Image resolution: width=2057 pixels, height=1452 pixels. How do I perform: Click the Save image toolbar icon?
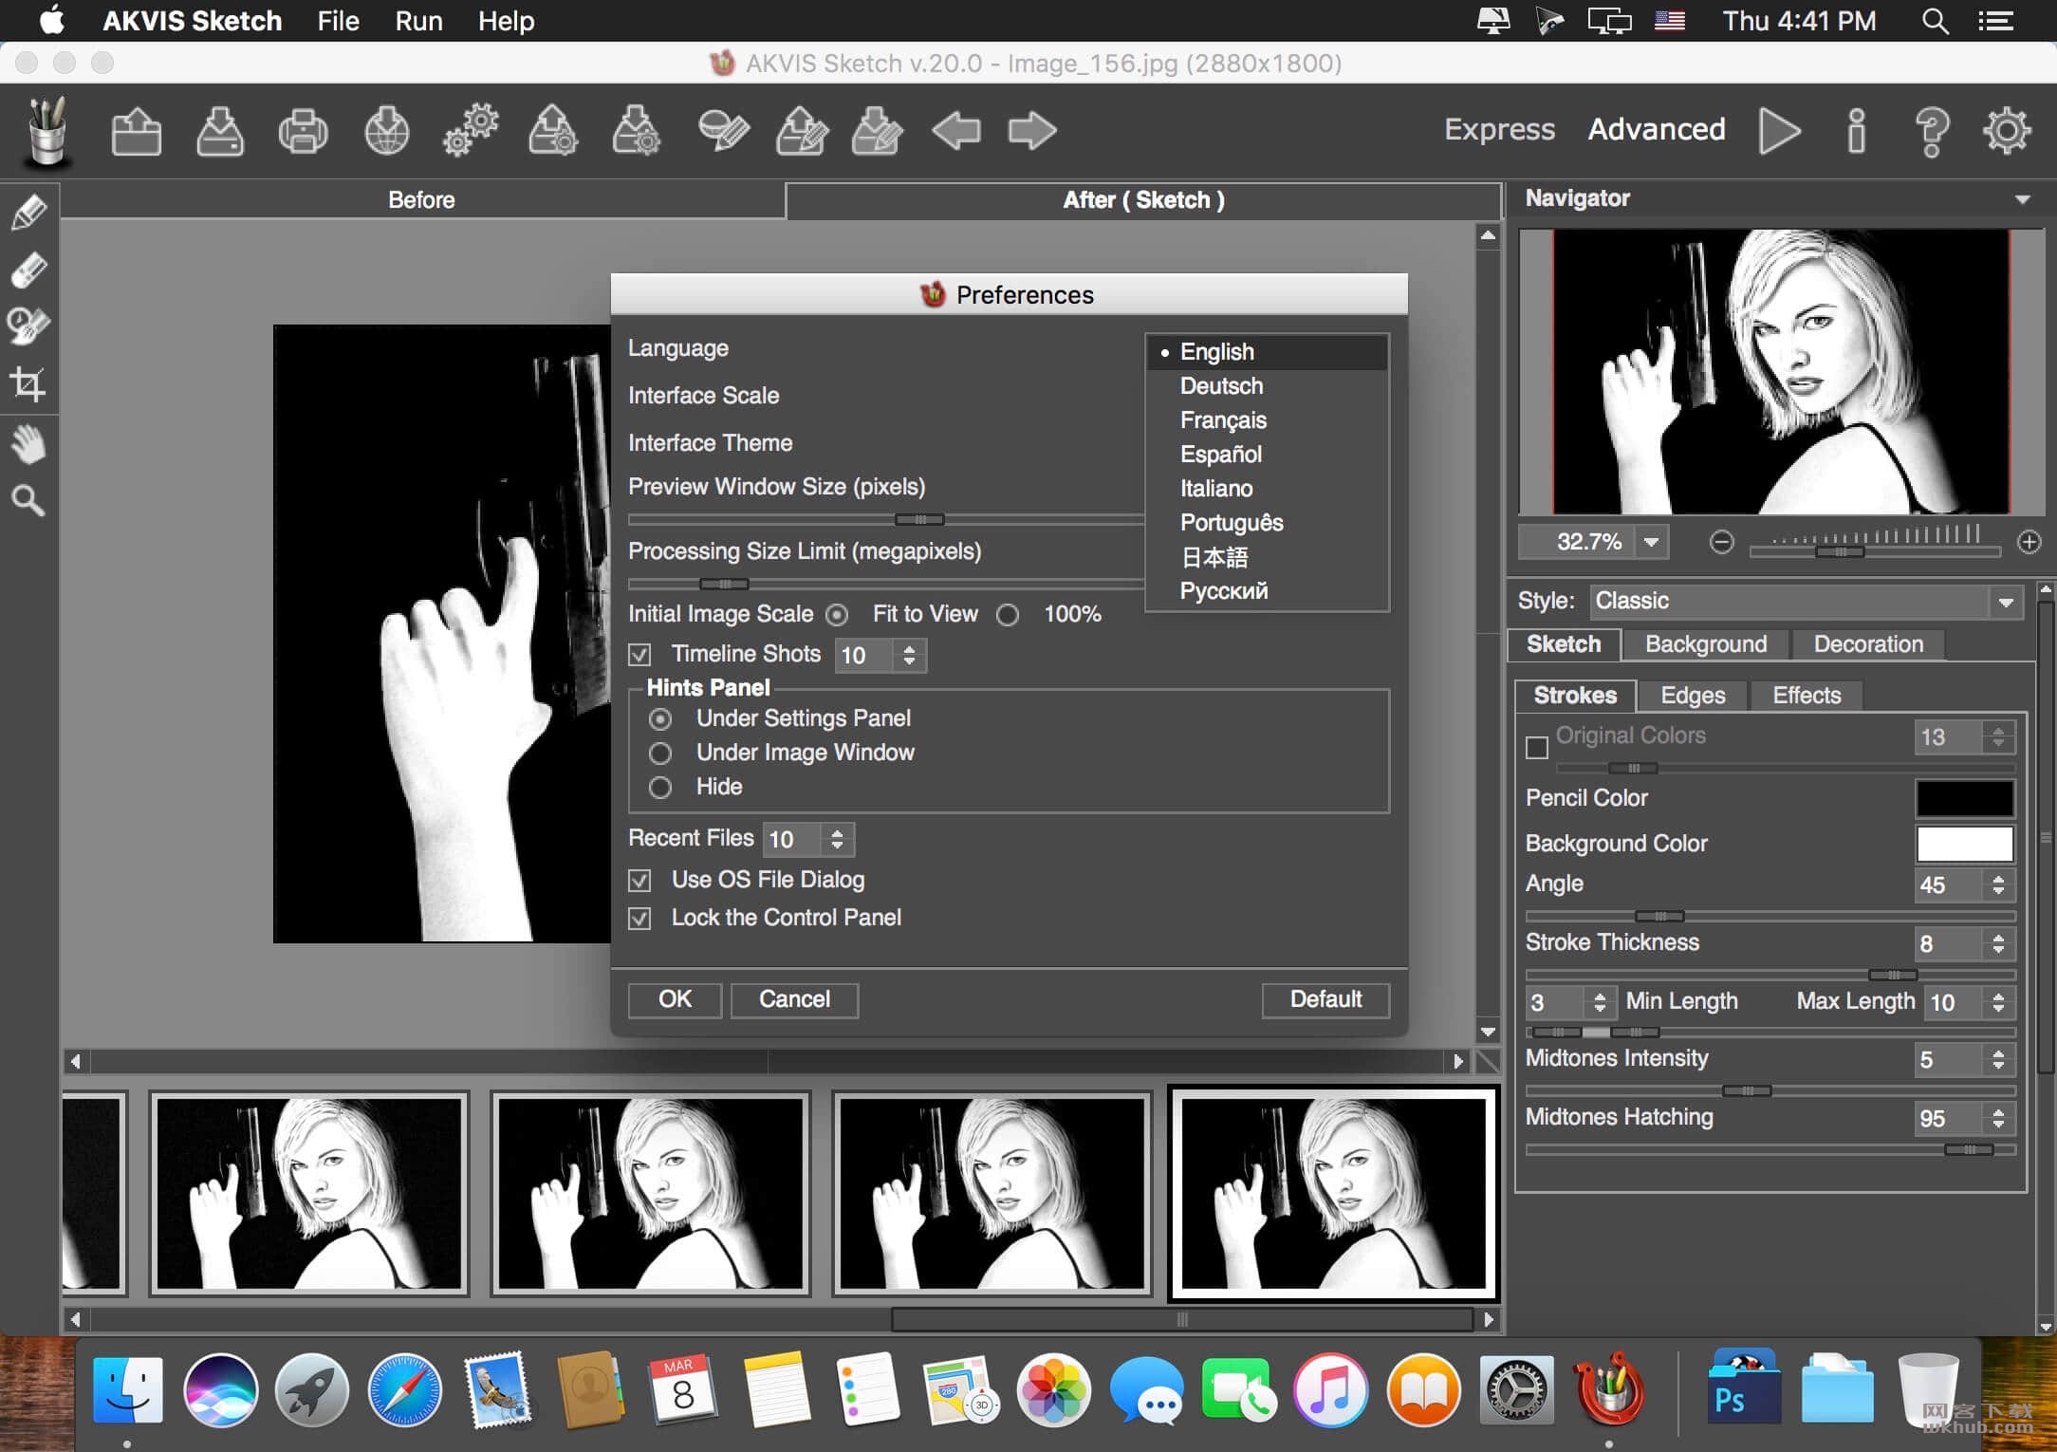click(x=220, y=131)
